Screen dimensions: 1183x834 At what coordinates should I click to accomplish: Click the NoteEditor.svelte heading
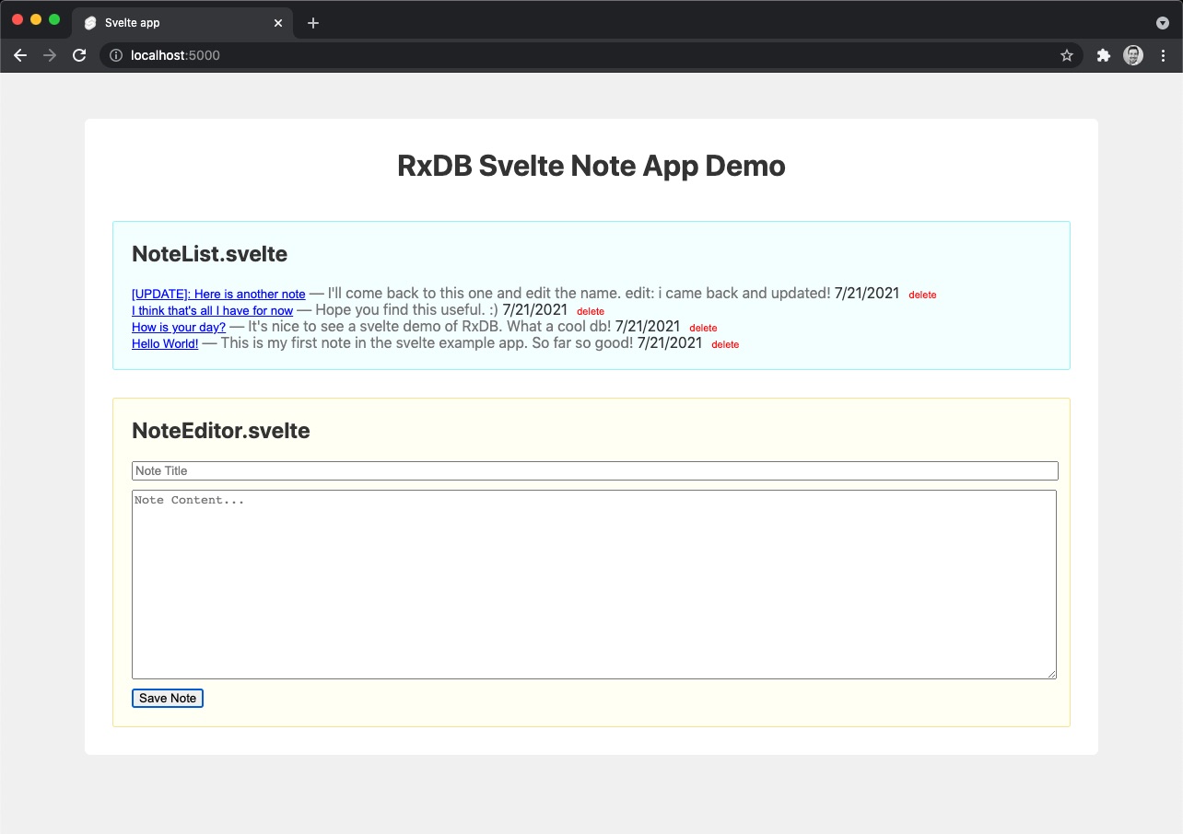click(221, 431)
